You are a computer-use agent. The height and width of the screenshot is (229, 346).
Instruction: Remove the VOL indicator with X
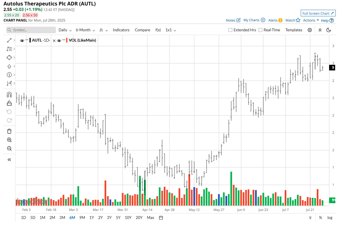point(54,40)
